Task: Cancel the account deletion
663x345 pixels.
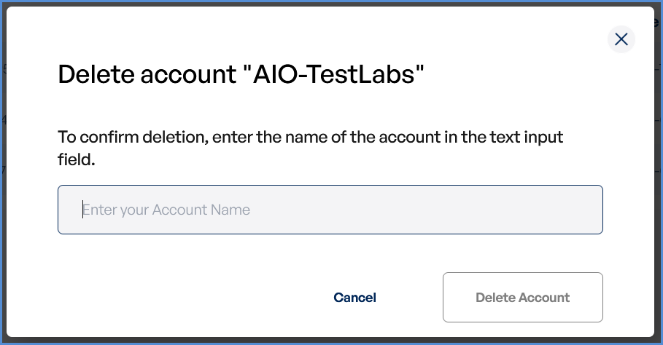Action: [354, 297]
